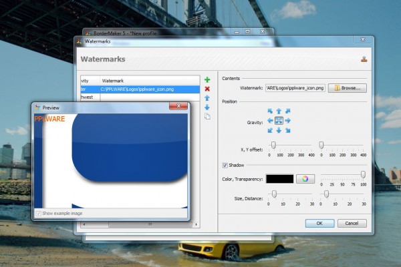Open shadow color picker wheel button
This screenshot has height=267, width=401.
pos(305,179)
